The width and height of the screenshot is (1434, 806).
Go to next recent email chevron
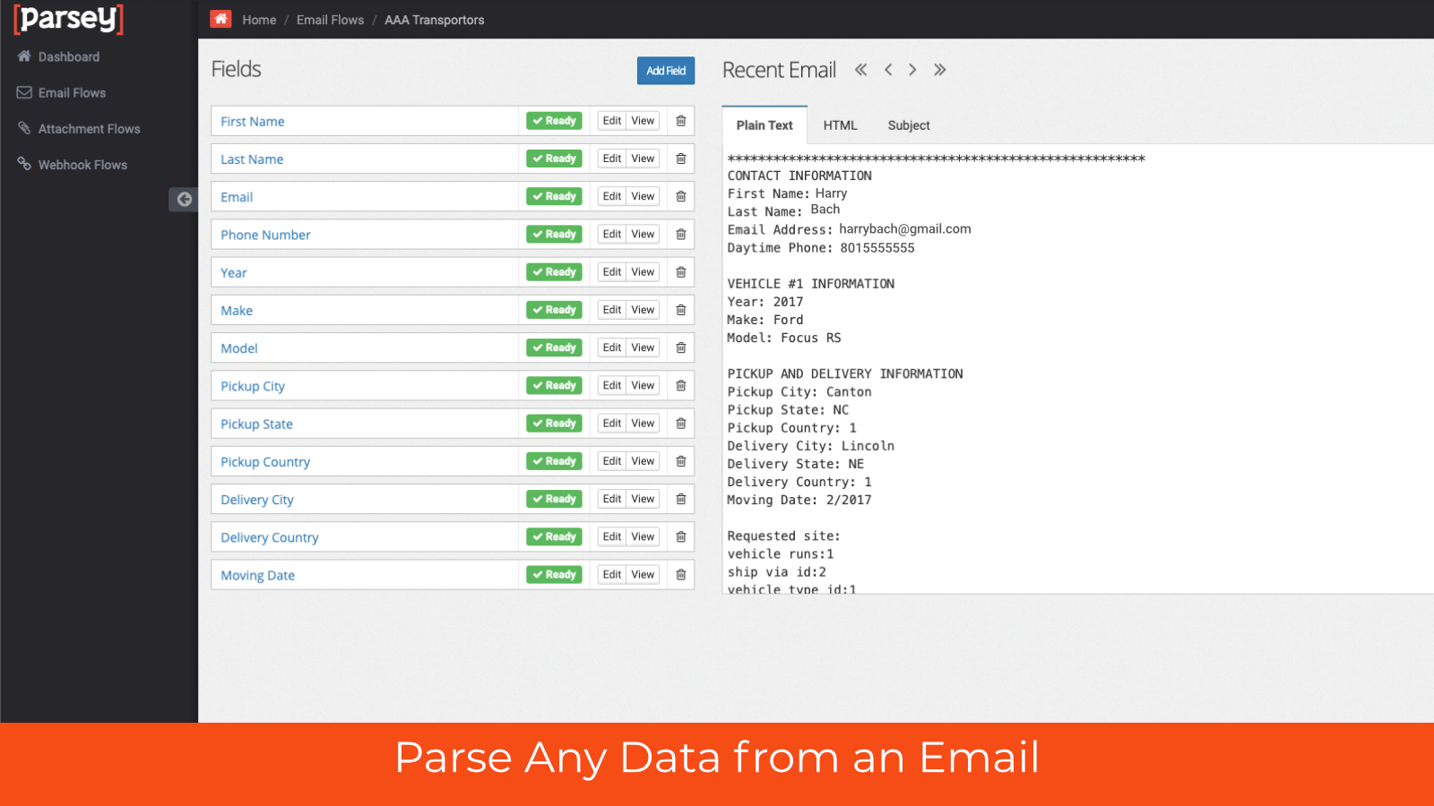pyautogui.click(x=912, y=70)
